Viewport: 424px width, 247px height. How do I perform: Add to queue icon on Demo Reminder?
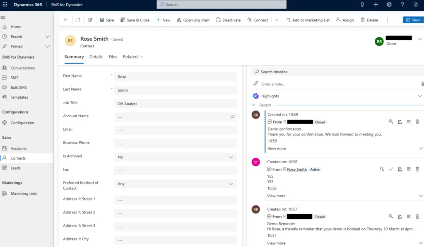400,216
